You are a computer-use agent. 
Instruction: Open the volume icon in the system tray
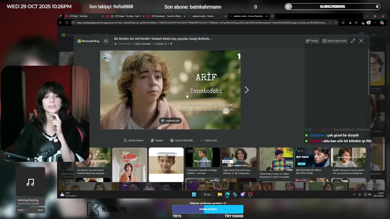369,194
